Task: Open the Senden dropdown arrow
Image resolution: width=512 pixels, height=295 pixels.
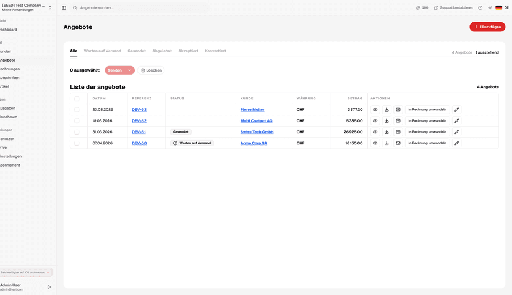Action: click(129, 70)
